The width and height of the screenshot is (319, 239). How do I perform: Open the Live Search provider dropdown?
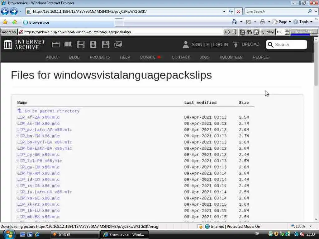tap(316, 12)
